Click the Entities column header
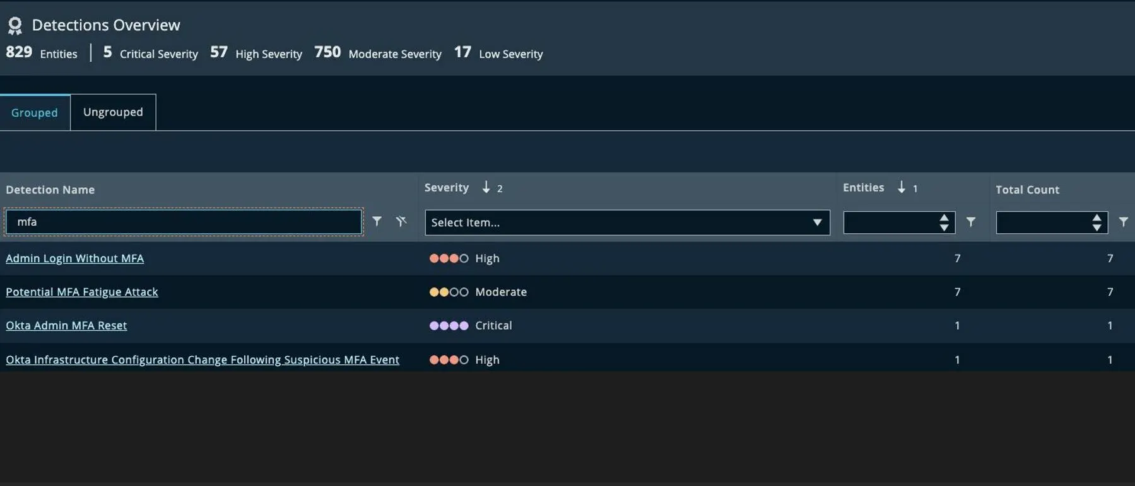Screen dimensions: 1135x486 (863, 188)
